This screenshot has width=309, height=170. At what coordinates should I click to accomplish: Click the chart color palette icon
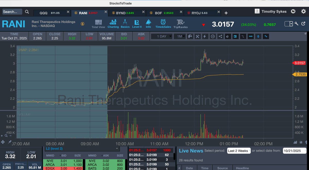coord(190,36)
